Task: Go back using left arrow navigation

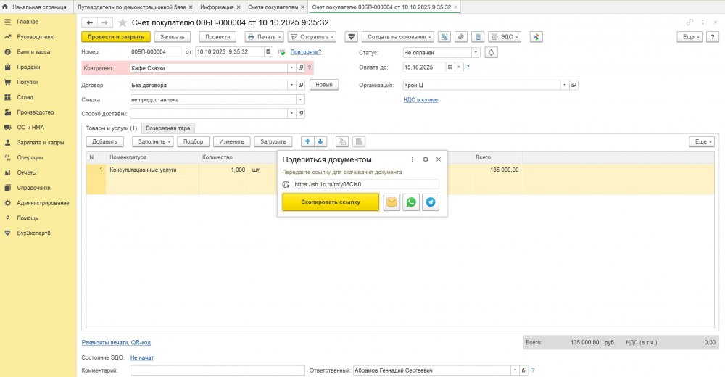Action: (x=90, y=22)
